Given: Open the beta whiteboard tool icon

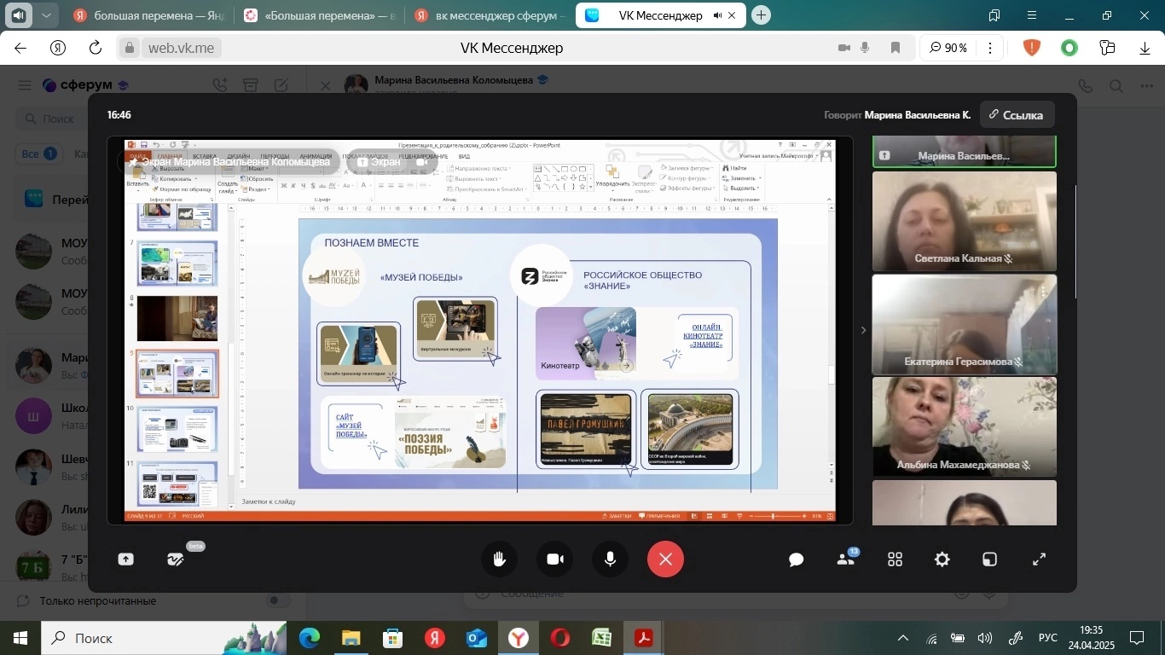Looking at the screenshot, I should (x=175, y=559).
